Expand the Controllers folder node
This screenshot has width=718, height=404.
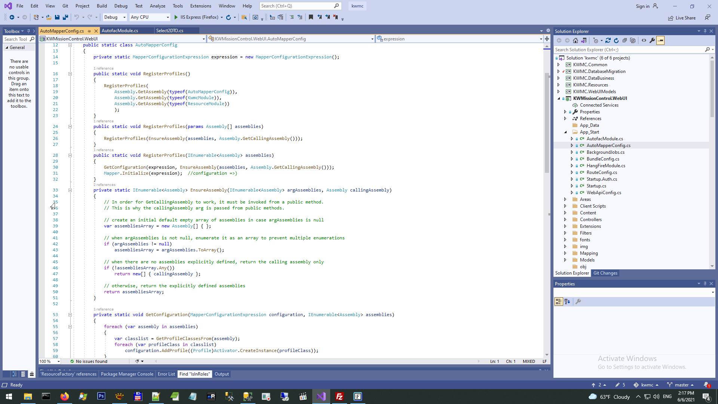[565, 220]
